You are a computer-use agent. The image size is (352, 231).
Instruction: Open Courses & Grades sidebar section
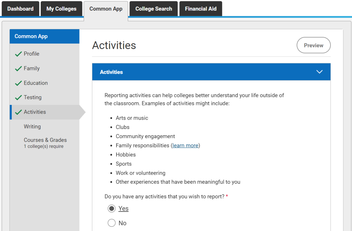(x=45, y=140)
